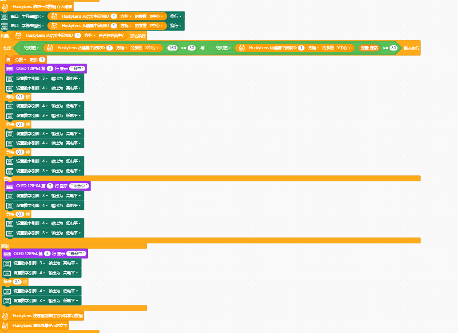Click HuskyLens icon in the 是否在画面中 condition

click(x=18, y=35)
